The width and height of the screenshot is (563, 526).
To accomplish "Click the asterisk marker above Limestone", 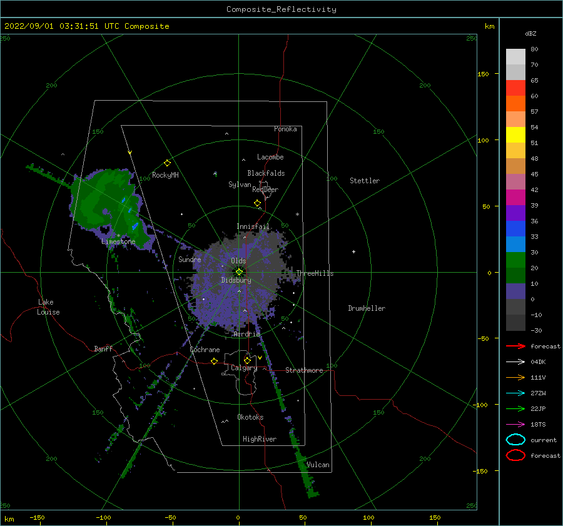I will (x=118, y=236).
